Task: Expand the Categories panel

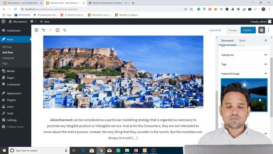Action: point(244,55)
